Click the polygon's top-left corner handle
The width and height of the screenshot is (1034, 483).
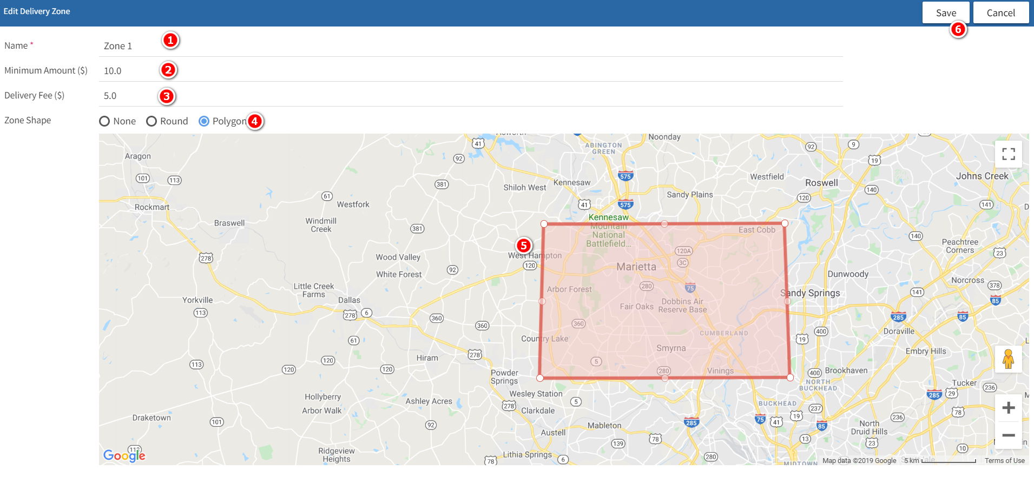[x=544, y=224]
